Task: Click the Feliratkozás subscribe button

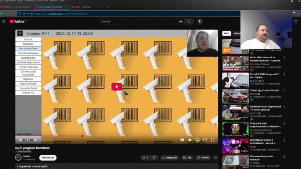Action: 48,158
